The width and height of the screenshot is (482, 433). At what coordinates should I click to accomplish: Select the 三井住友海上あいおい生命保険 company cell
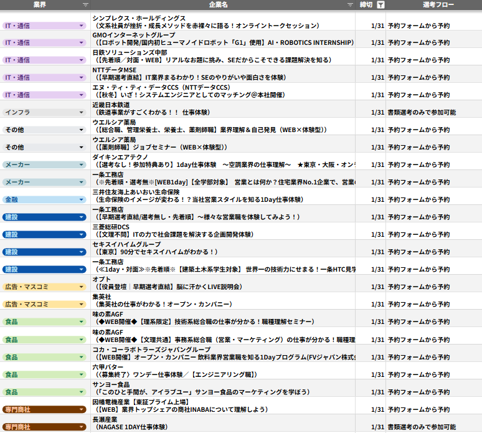[x=223, y=196]
